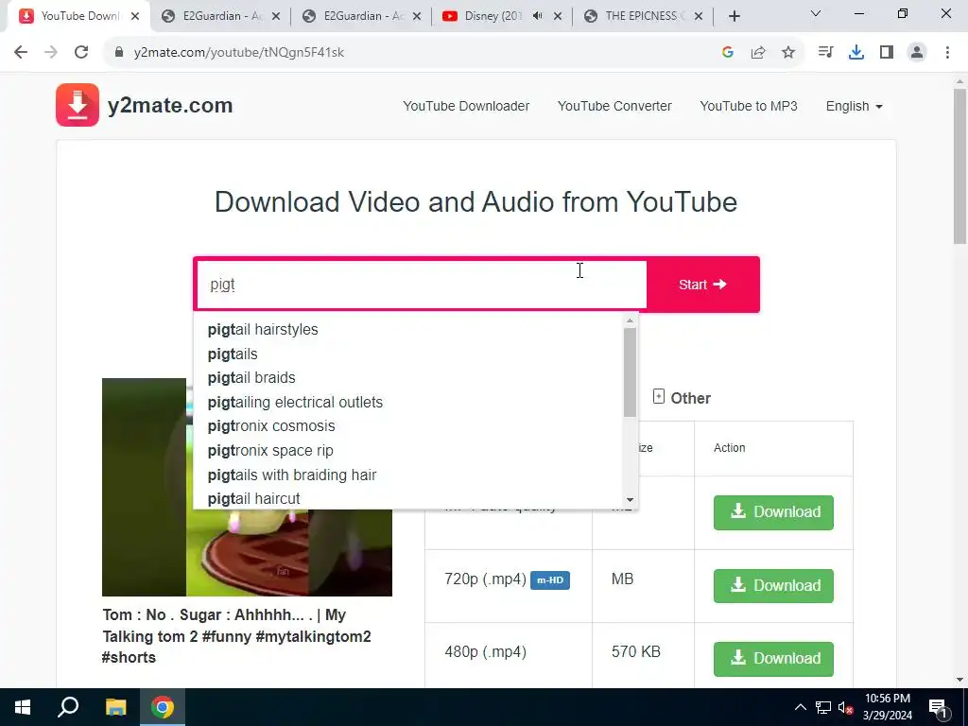Click the m-HD badge
968x726 pixels.
(550, 580)
